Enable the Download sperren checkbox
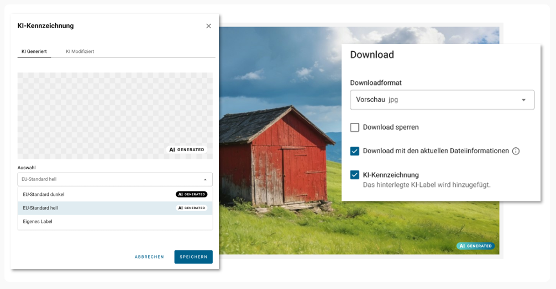Image resolution: width=556 pixels, height=289 pixels. 355,127
